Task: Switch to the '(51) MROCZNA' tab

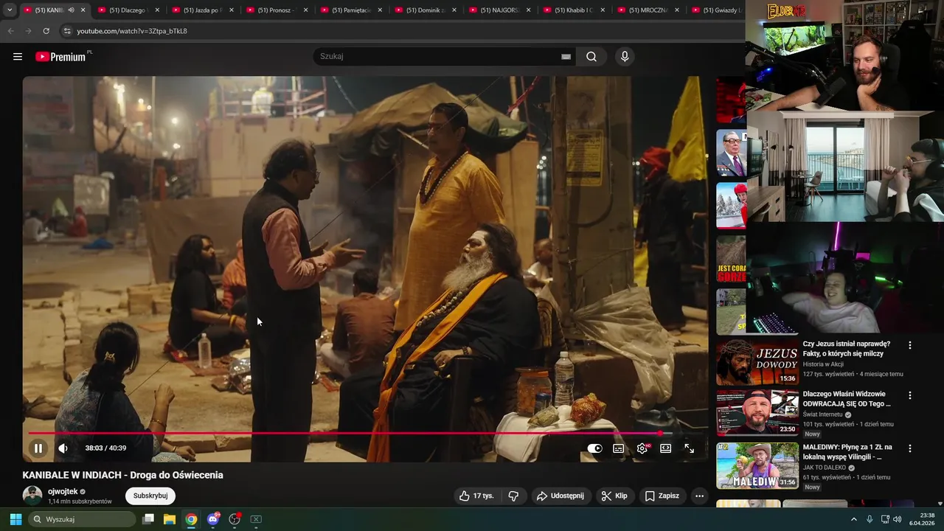Action: (648, 10)
